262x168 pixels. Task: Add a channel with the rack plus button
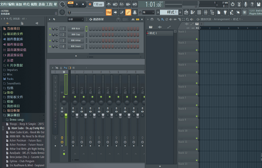click(76, 56)
